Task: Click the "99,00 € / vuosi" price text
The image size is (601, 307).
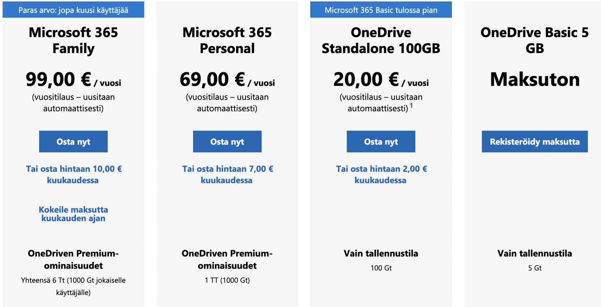Action: pos(73,79)
